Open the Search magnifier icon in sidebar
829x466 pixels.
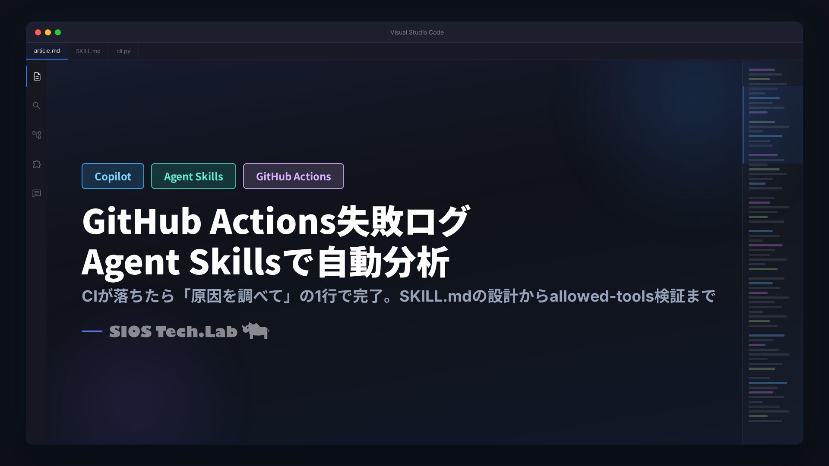tap(37, 106)
